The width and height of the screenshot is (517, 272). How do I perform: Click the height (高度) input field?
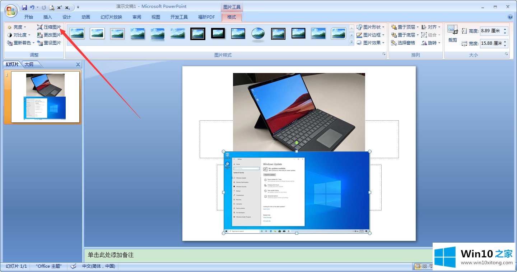490,31
